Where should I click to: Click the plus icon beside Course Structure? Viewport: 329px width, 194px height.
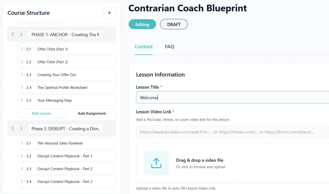[109, 13]
